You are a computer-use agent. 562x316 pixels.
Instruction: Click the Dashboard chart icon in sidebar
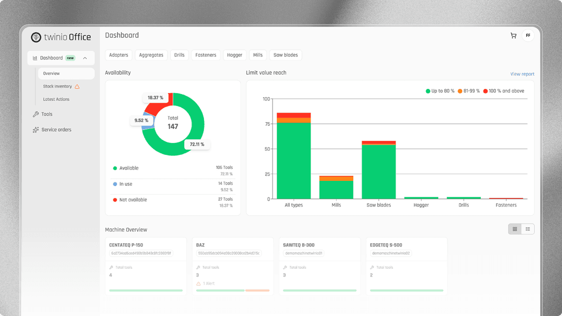point(35,58)
